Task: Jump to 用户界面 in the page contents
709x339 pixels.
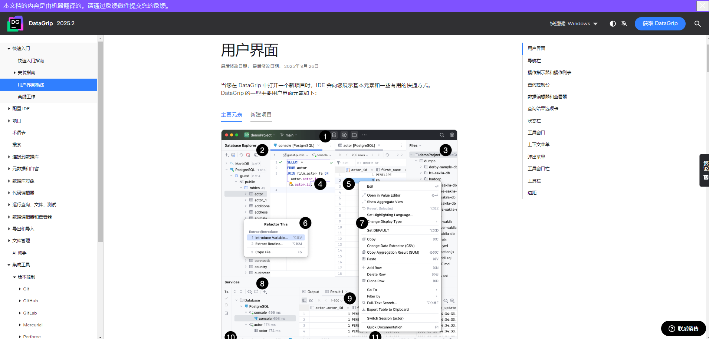Action: coord(536,49)
